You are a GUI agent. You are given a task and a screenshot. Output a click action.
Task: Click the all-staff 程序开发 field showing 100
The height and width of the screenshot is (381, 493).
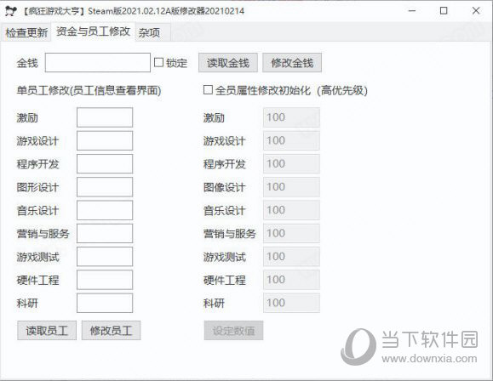[291, 163]
